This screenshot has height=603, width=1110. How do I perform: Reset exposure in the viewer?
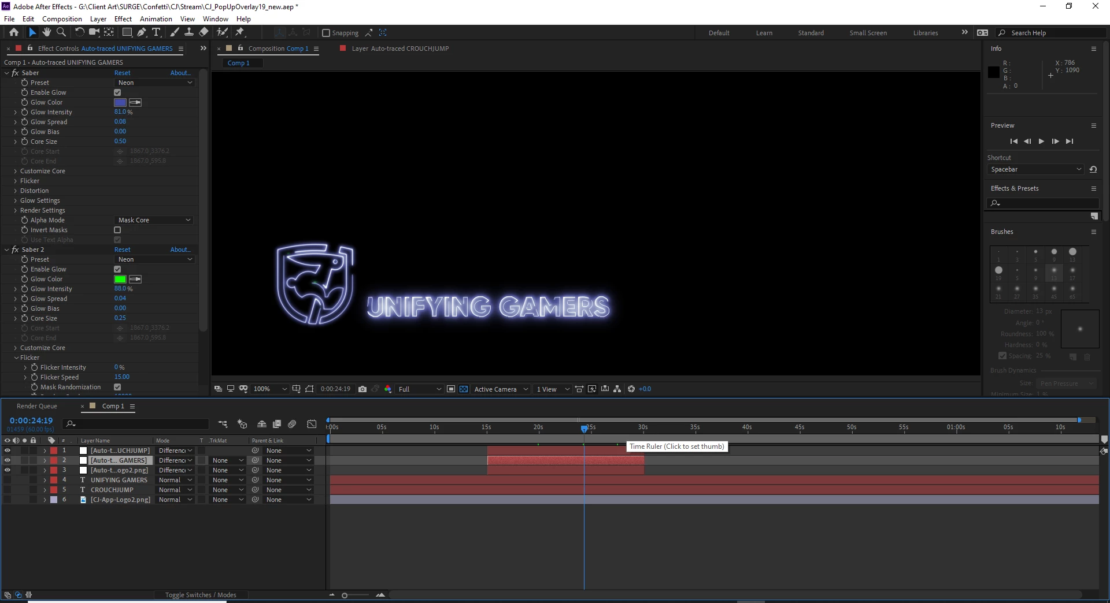[631, 389]
